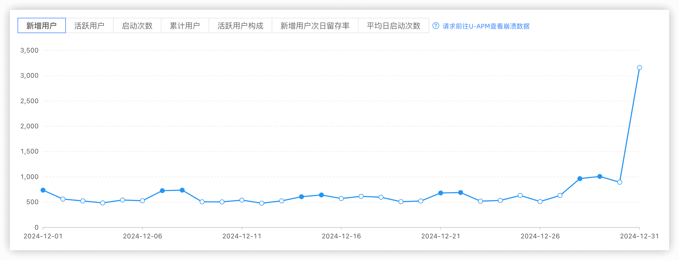Click the chart point for 2024-12-16
The image size is (679, 260).
coord(341,198)
